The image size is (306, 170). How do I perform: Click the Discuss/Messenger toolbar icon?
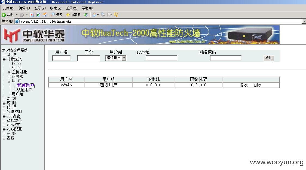click(116, 15)
